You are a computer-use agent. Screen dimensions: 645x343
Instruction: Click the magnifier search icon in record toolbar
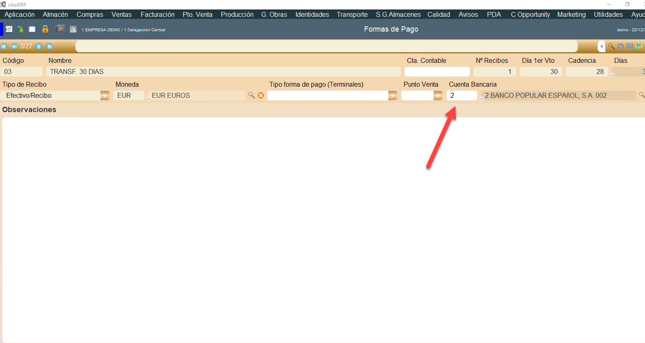pyautogui.click(x=611, y=46)
